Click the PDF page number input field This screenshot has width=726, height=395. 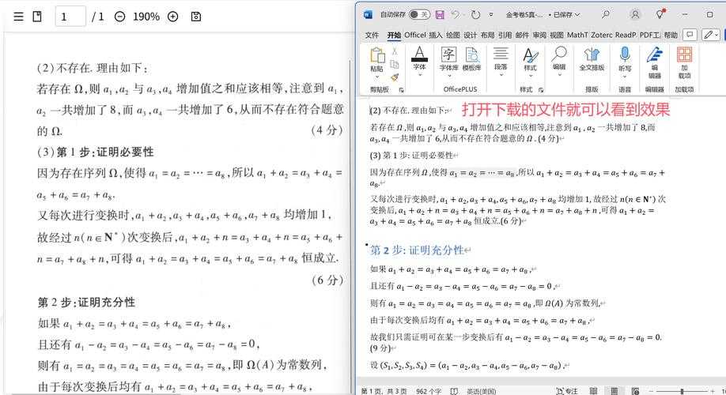pos(70,16)
